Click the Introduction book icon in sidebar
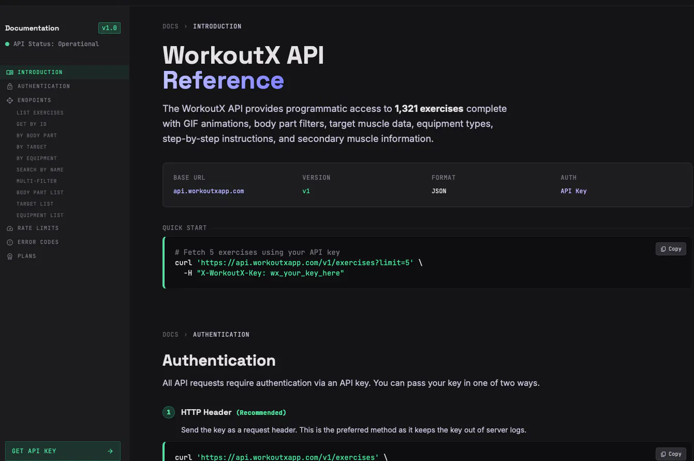 [x=10, y=73]
